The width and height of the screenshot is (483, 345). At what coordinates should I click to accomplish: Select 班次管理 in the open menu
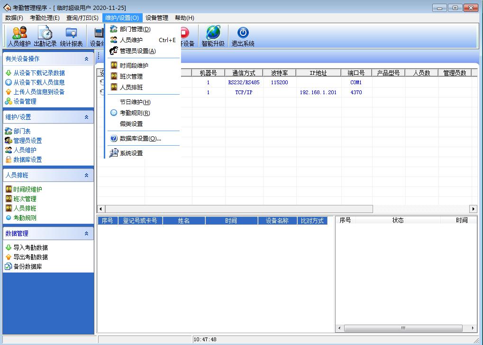131,77
